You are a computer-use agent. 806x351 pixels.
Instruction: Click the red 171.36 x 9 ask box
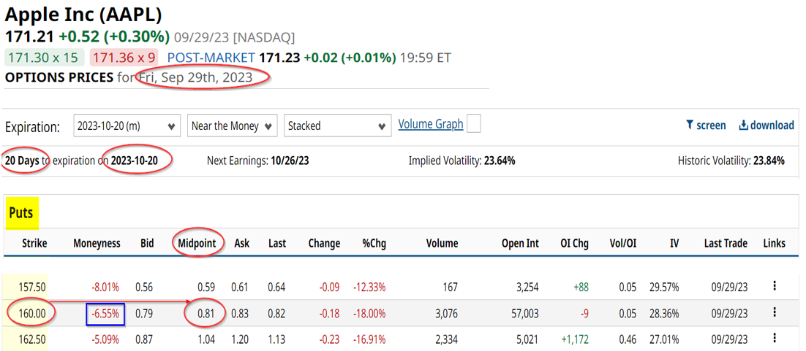point(124,57)
